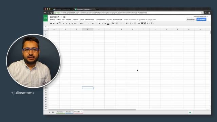
Task: Click the browser reload icon
Action: click(51, 13)
